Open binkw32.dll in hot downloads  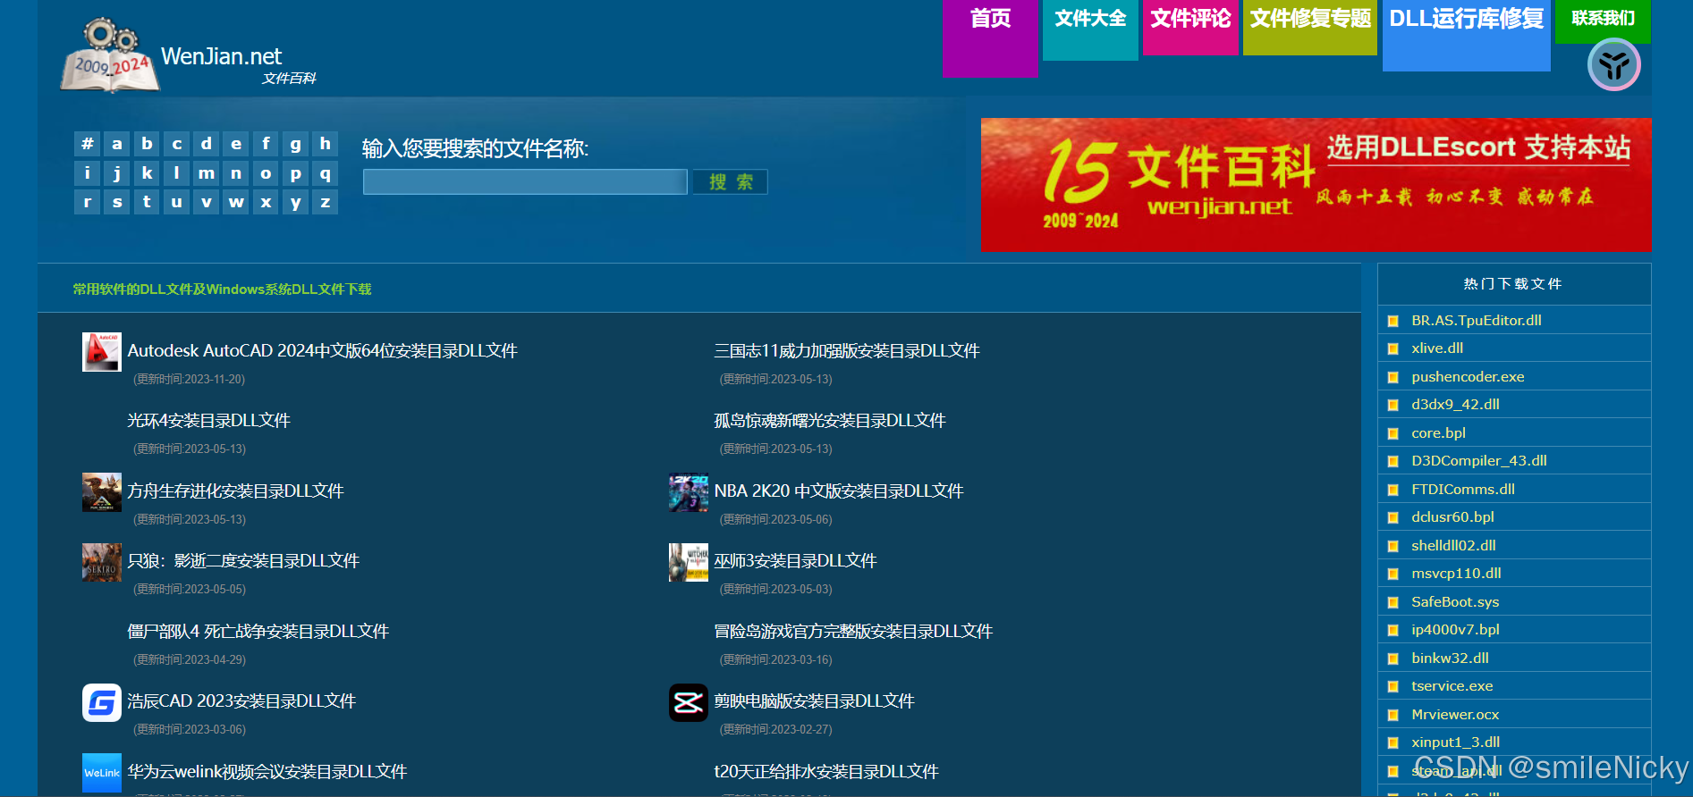point(1450,659)
